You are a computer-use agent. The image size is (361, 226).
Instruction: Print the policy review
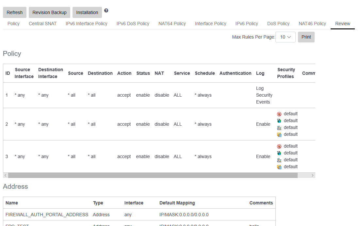(306, 37)
